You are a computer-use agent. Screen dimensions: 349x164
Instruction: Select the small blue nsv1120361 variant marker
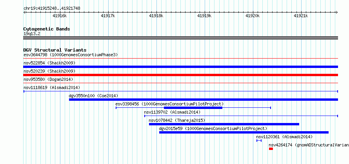coord(259,141)
